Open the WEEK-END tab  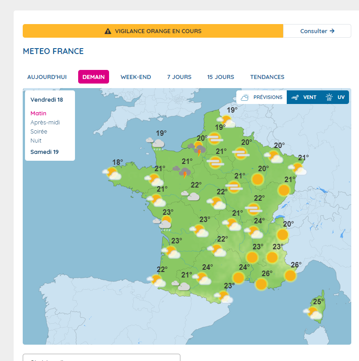click(x=136, y=77)
